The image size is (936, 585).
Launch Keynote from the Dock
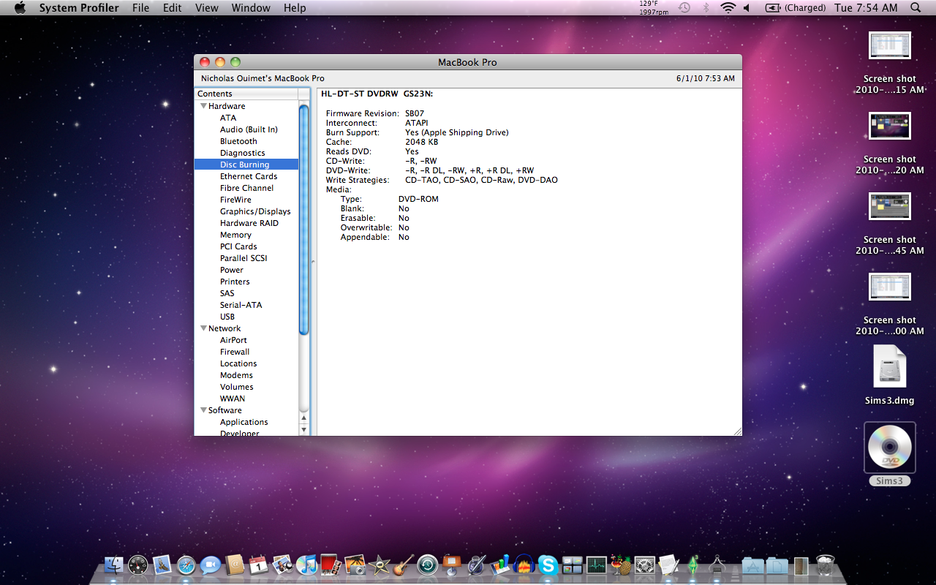pyautogui.click(x=451, y=565)
